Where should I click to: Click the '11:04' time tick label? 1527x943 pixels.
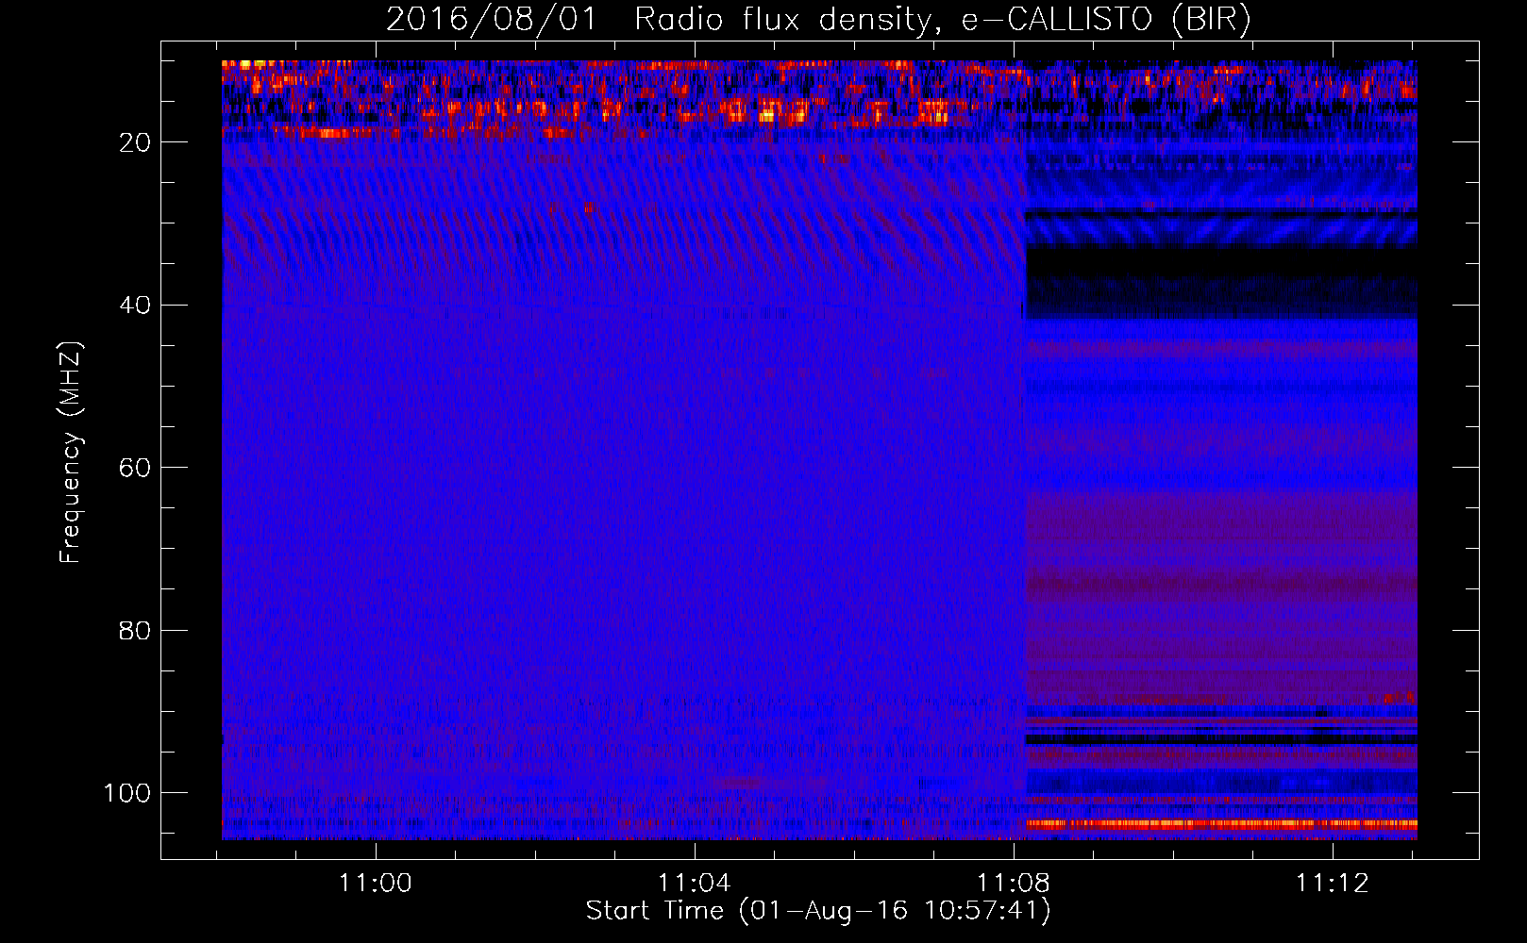(695, 883)
